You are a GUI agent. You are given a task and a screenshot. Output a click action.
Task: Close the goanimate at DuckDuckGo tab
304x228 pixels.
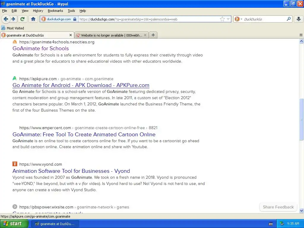(71, 35)
